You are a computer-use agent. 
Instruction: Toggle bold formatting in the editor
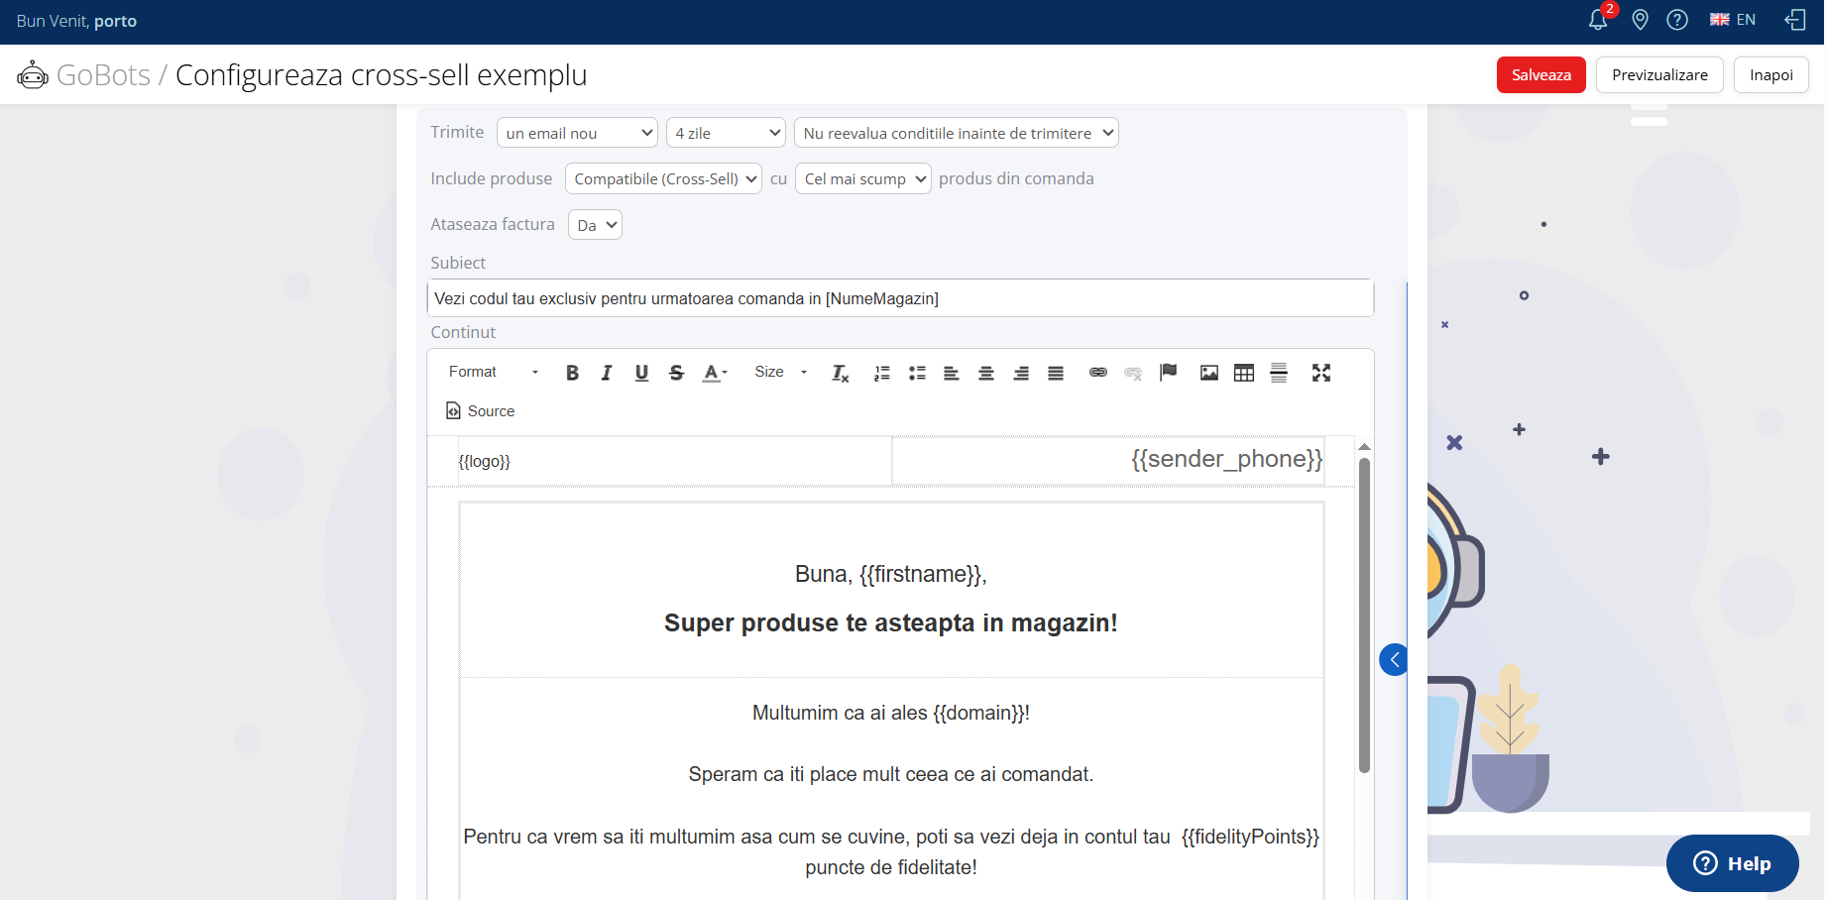click(572, 373)
